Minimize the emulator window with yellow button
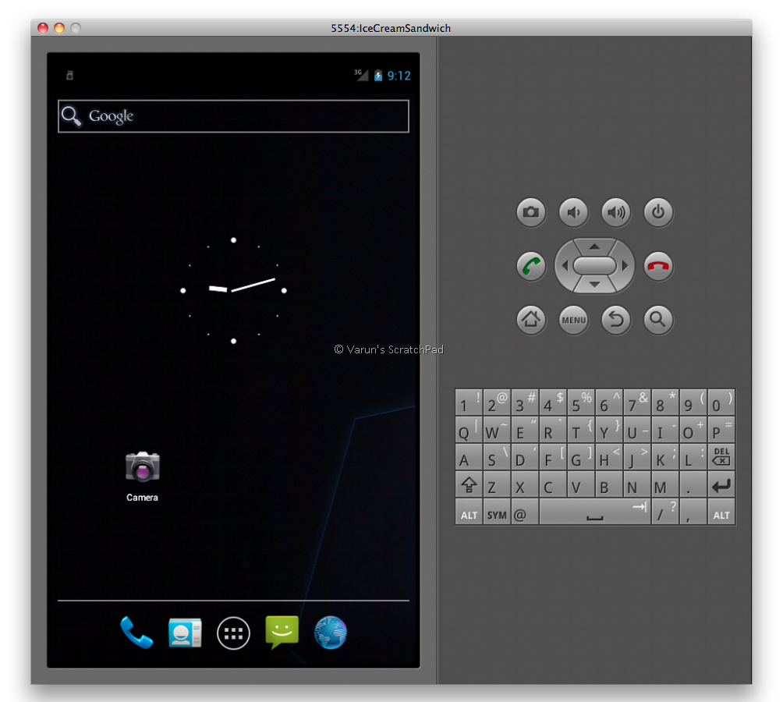This screenshot has width=783, height=702. (59, 28)
